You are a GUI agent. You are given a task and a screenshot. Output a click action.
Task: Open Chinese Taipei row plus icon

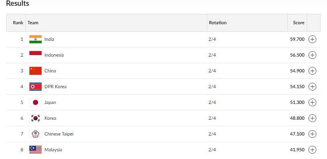pos(312,134)
